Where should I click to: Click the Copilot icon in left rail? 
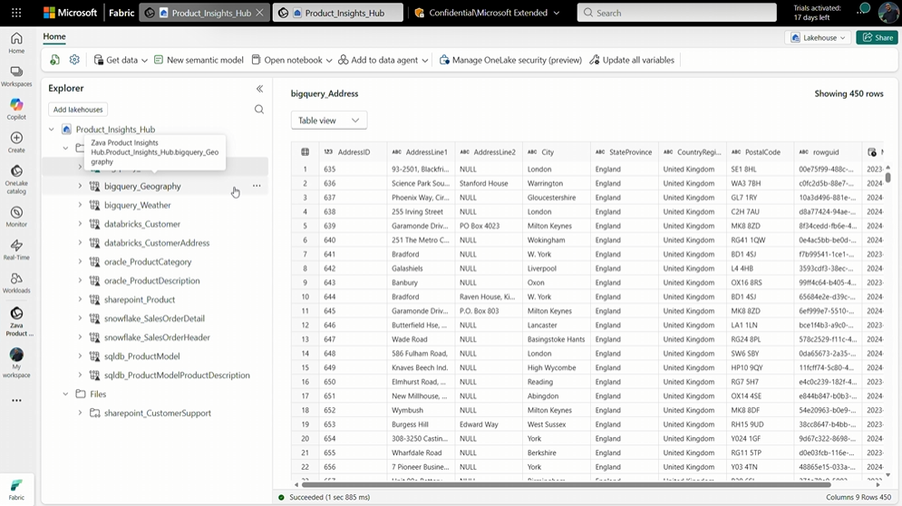(x=16, y=109)
